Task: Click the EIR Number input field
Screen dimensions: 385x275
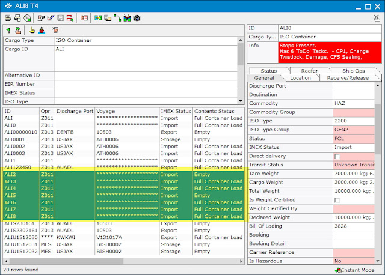Action: tap(146, 85)
